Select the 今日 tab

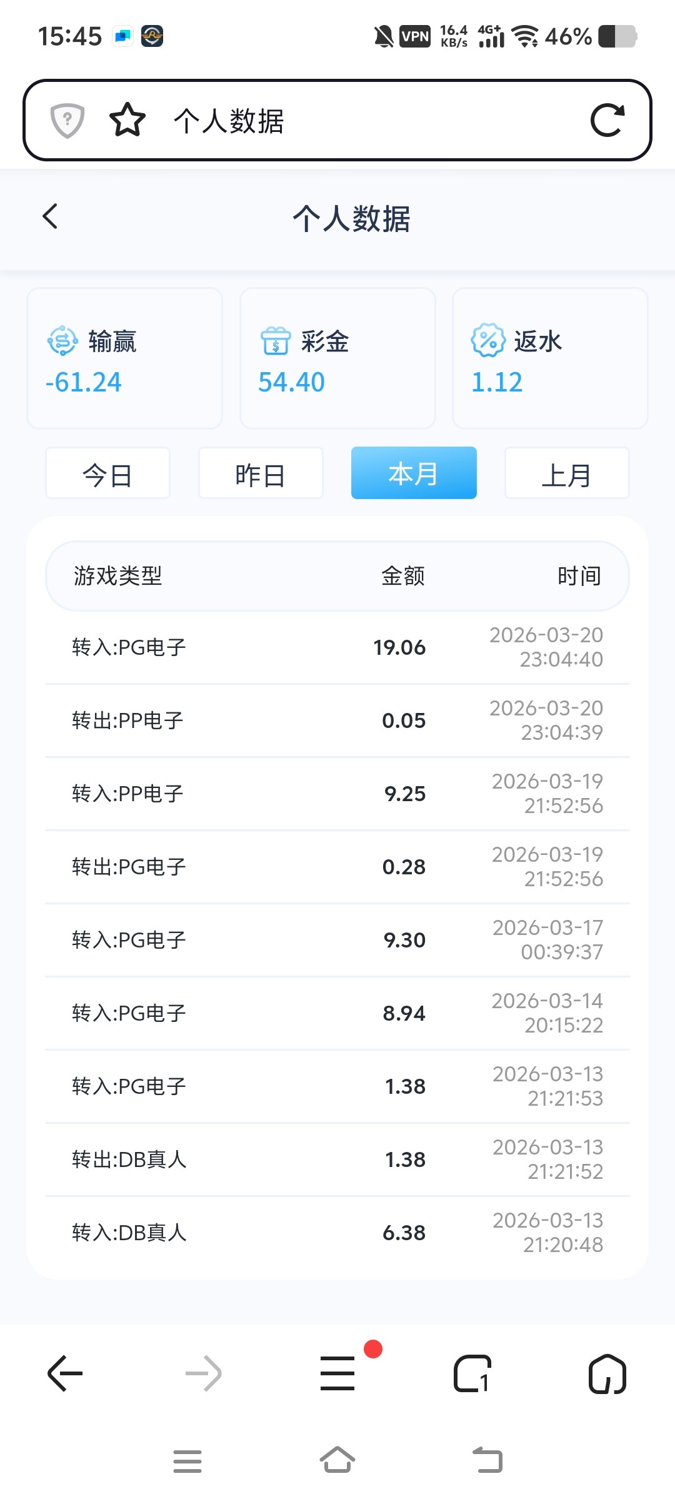click(107, 473)
